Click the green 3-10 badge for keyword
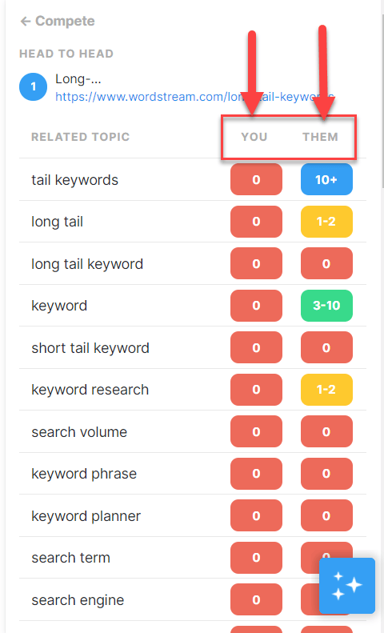This screenshot has width=384, height=633. point(326,306)
